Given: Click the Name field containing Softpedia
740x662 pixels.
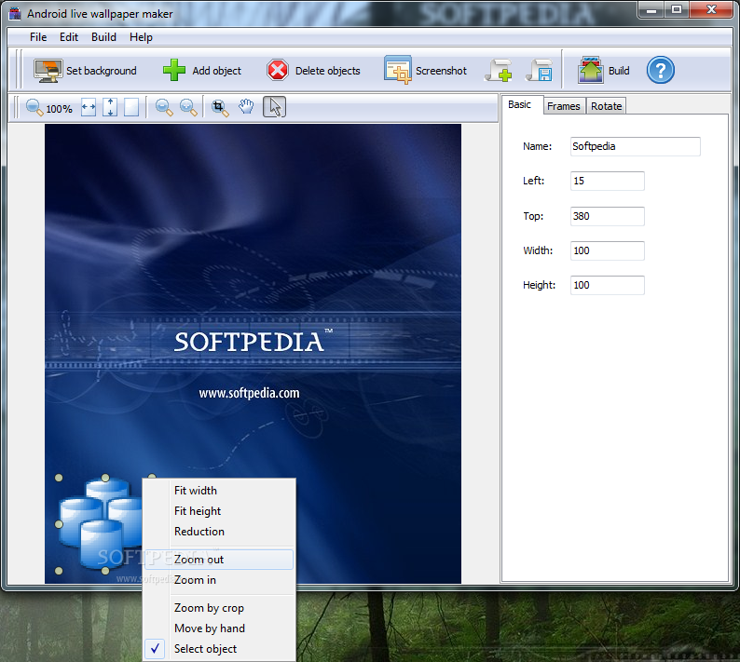Looking at the screenshot, I should (636, 146).
